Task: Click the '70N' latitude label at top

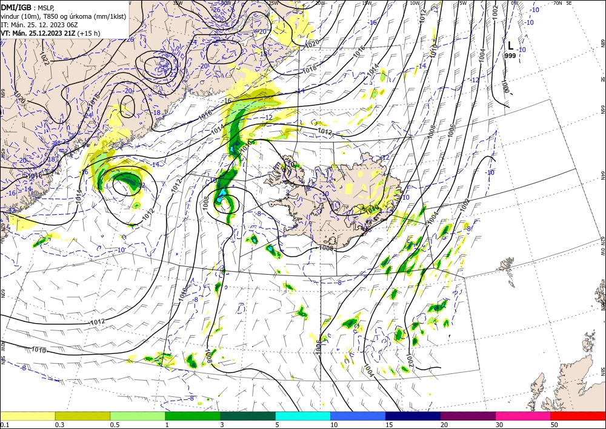Action: [x=558, y=2]
